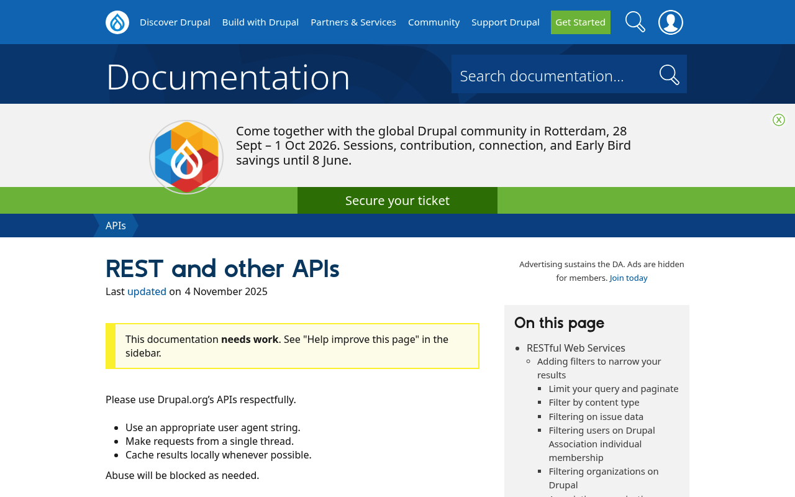Jump to Filtering on issue data
795x497 pixels.
[x=596, y=416]
